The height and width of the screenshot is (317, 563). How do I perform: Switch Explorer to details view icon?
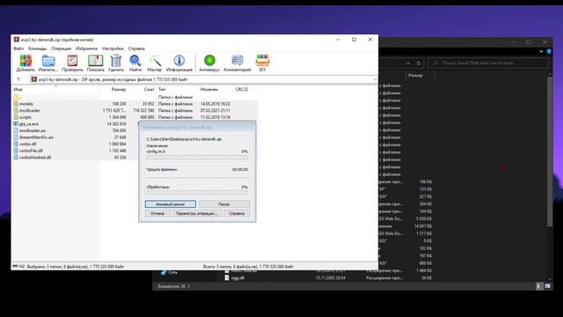tap(538, 286)
